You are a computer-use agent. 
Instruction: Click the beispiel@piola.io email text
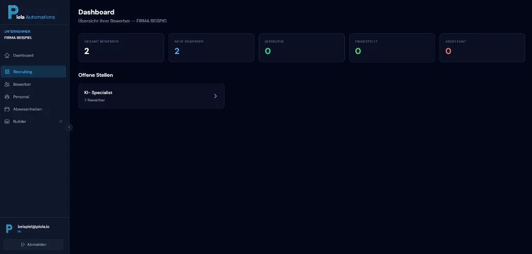point(33,226)
